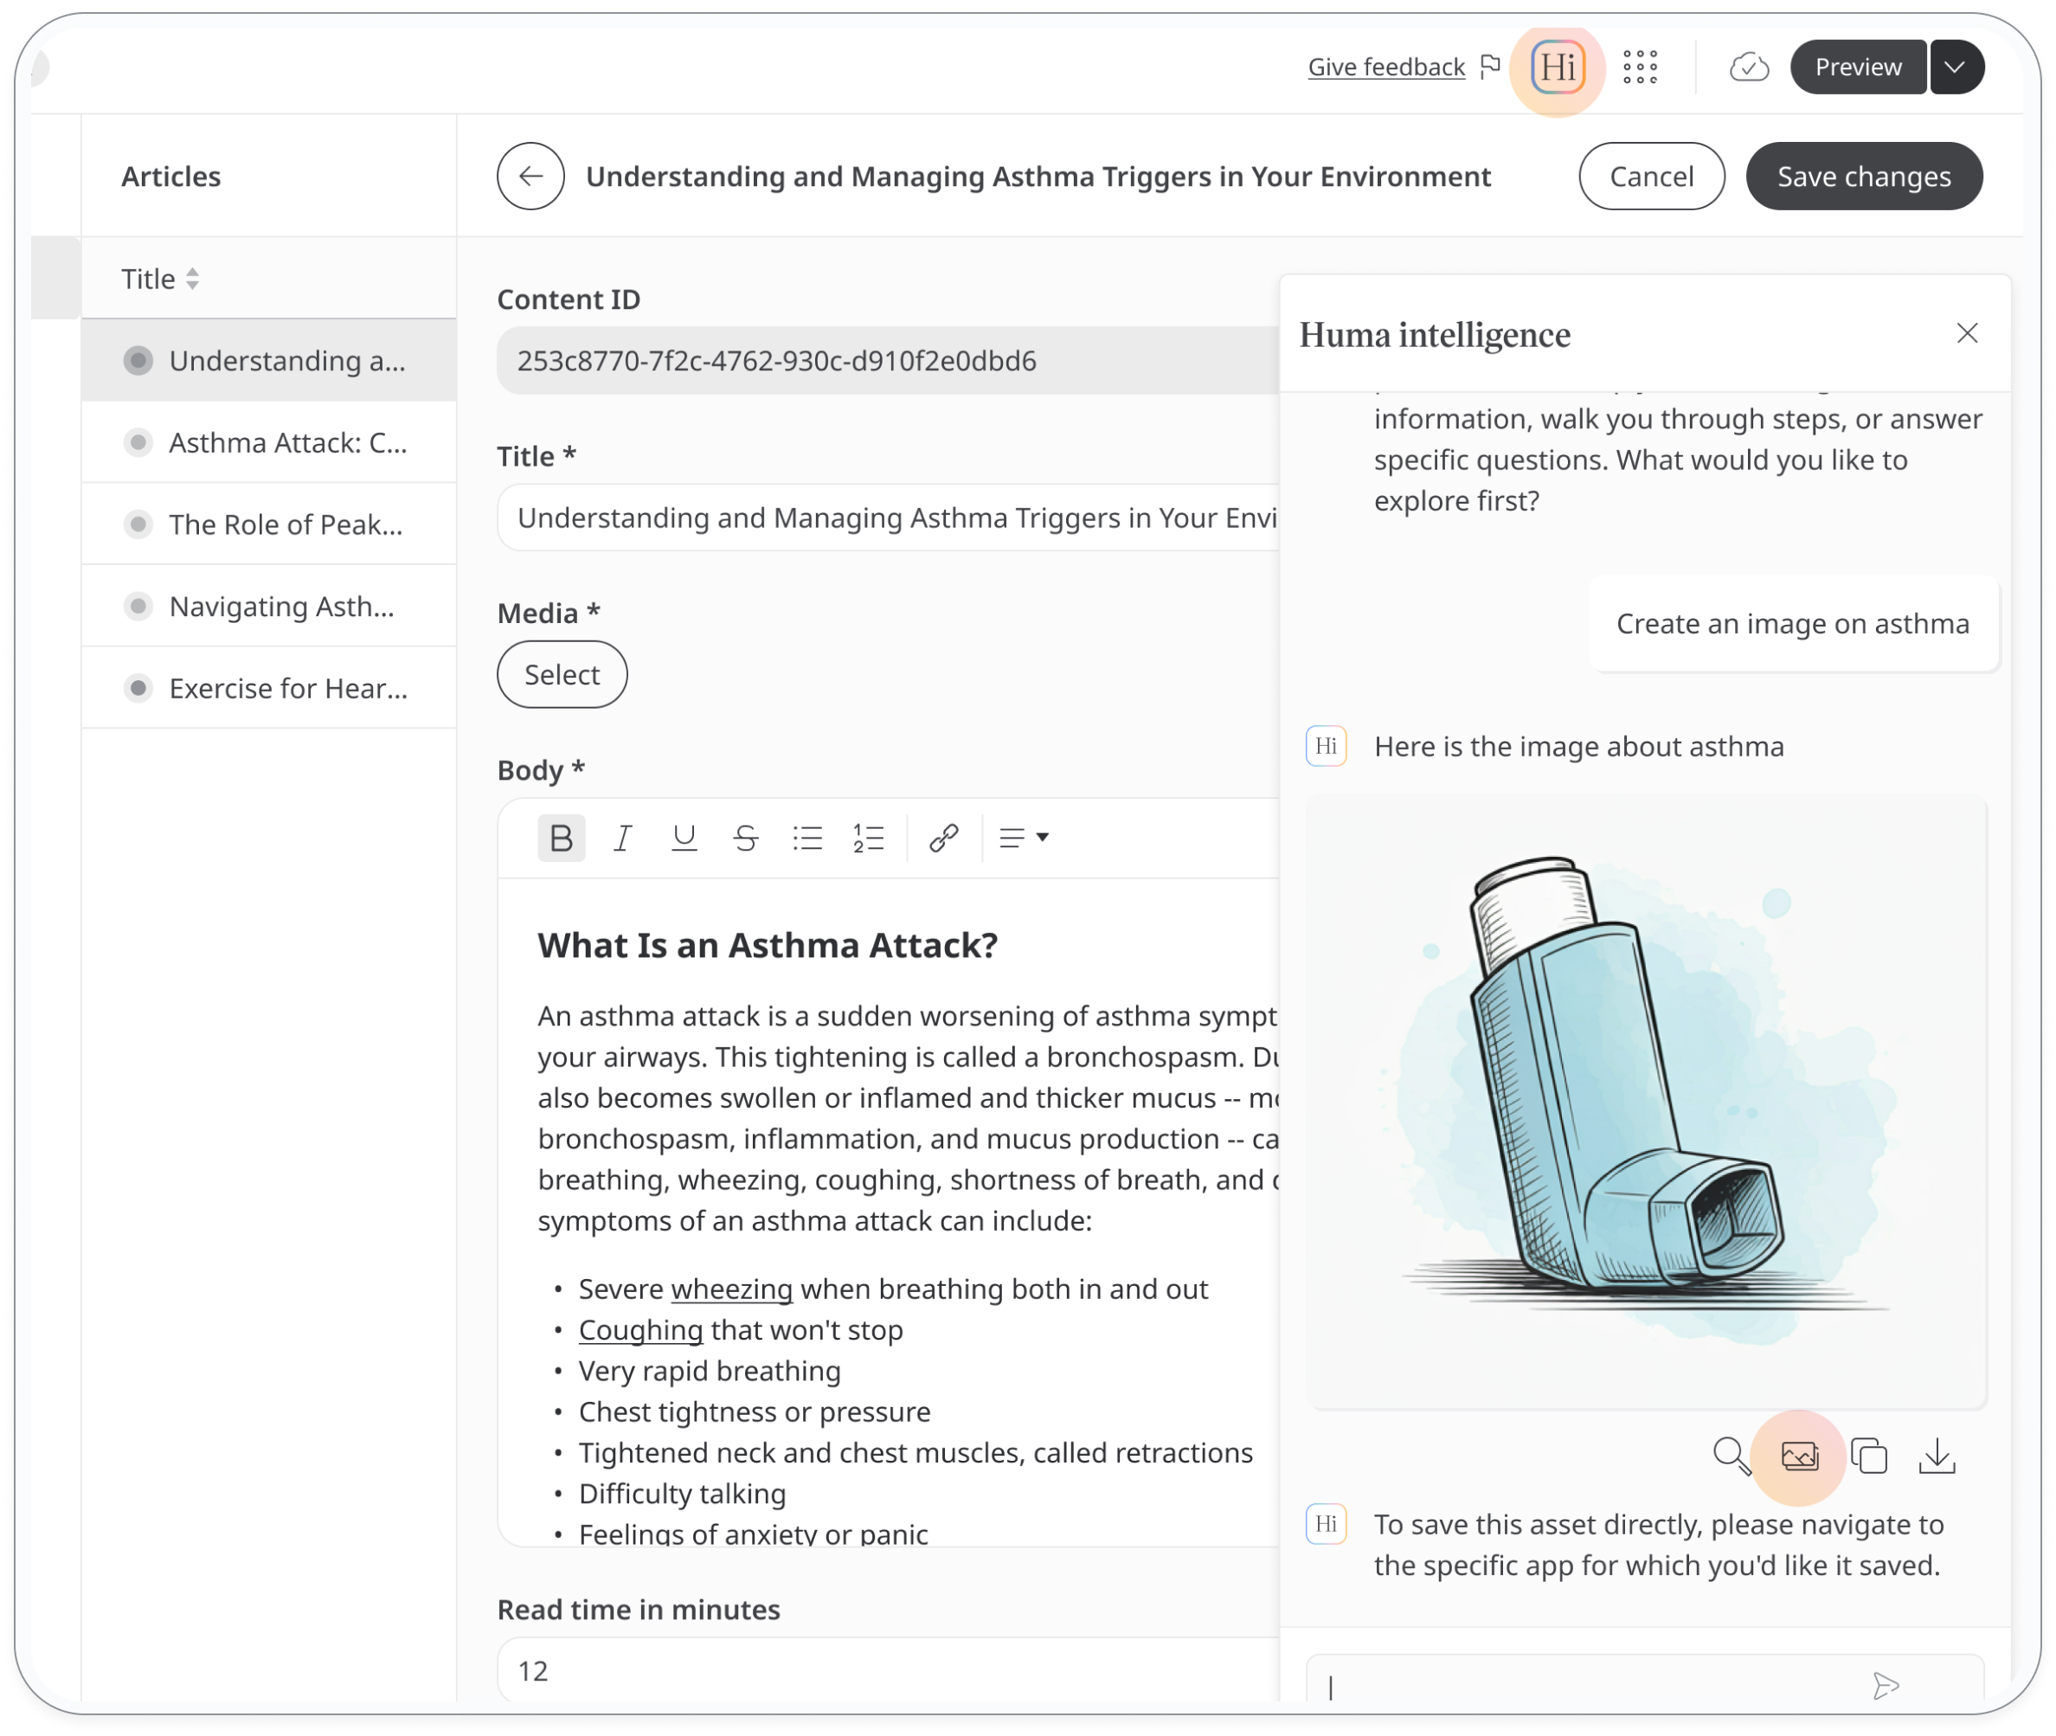Open the 'Asthma Attack: C...' article
This screenshot has height=1736, width=2056.
(x=269, y=442)
